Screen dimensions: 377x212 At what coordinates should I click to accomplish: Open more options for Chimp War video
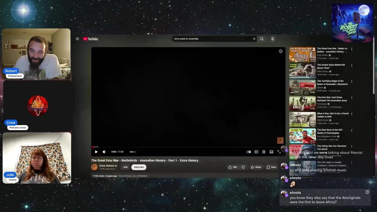pos(351,147)
